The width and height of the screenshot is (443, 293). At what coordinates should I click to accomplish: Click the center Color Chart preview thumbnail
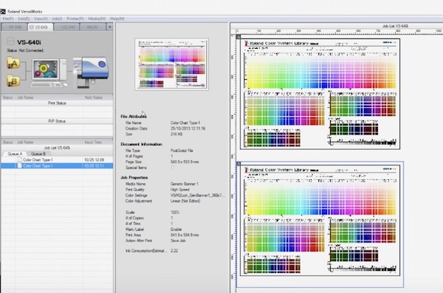point(172,64)
